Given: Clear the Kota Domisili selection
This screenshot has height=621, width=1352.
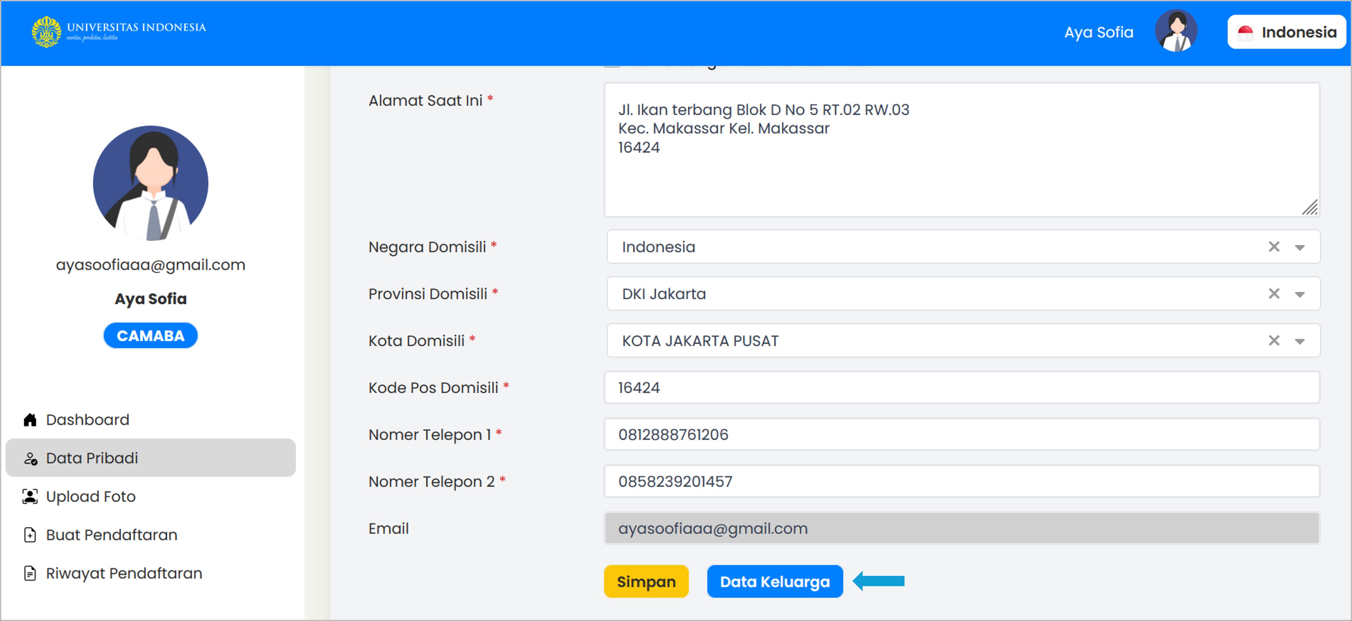Looking at the screenshot, I should pyautogui.click(x=1274, y=341).
